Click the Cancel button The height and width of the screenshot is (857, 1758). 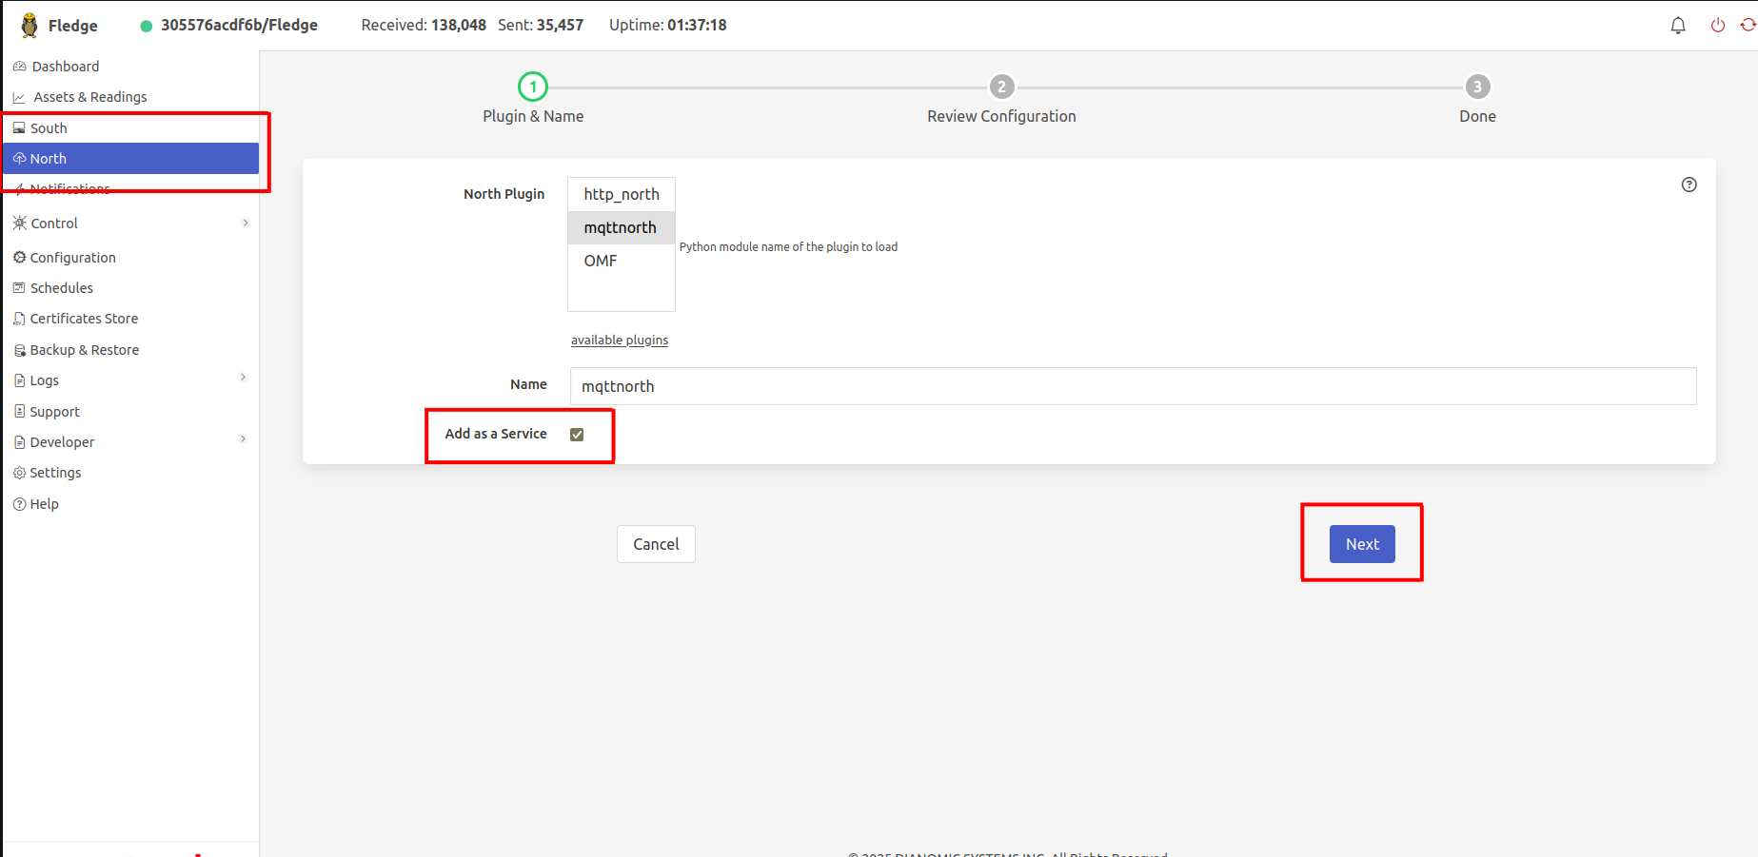[656, 544]
